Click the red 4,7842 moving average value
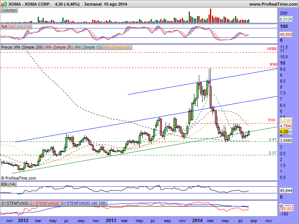This screenshot has height=224, width=299. 286,126
